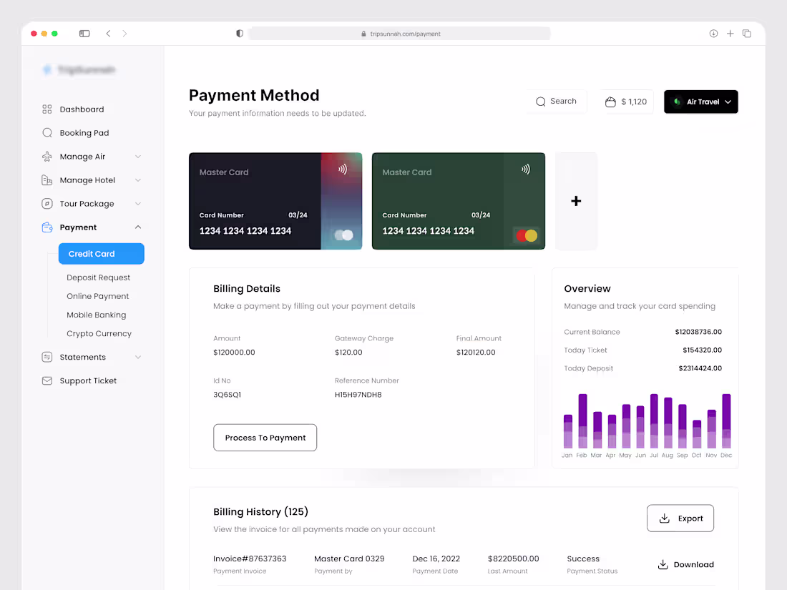Select the green Master Card
Viewport: 787px width, 590px height.
[x=458, y=201]
